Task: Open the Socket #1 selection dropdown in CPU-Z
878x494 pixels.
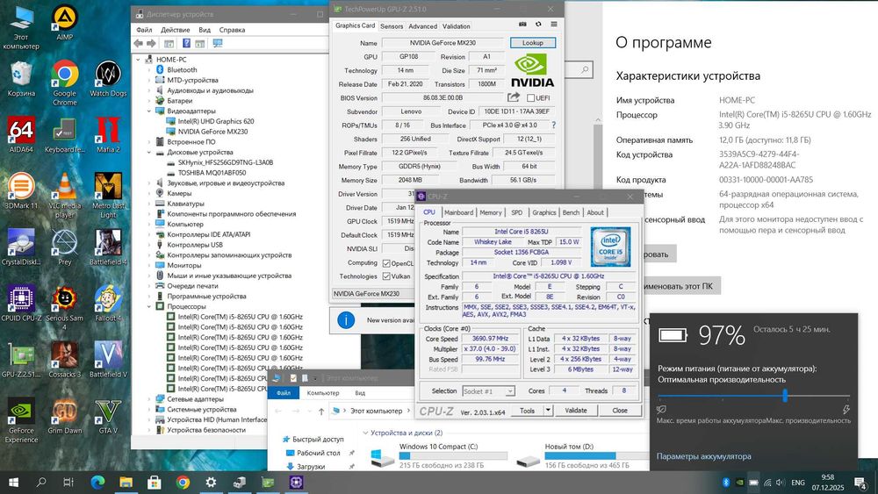Action: click(x=487, y=391)
